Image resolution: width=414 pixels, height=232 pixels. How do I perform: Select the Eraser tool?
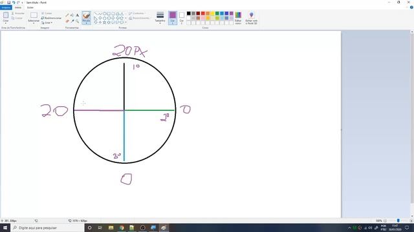(67, 21)
